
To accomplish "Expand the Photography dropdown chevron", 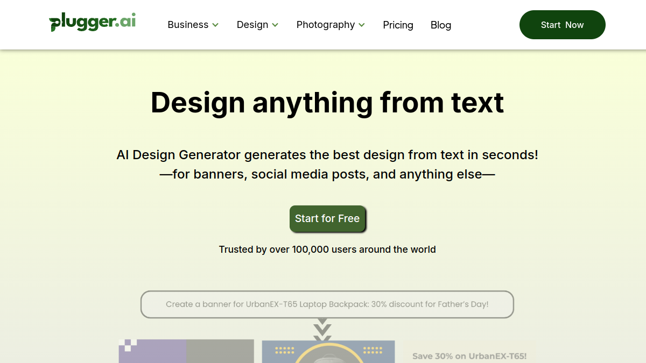I will coord(362,25).
